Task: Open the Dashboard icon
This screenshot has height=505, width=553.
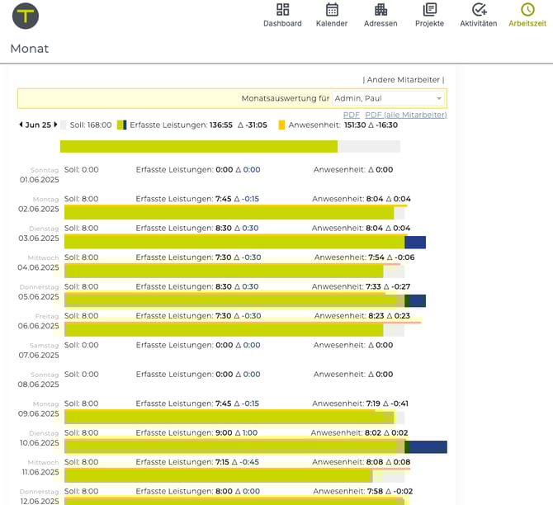Action: pyautogui.click(x=282, y=10)
